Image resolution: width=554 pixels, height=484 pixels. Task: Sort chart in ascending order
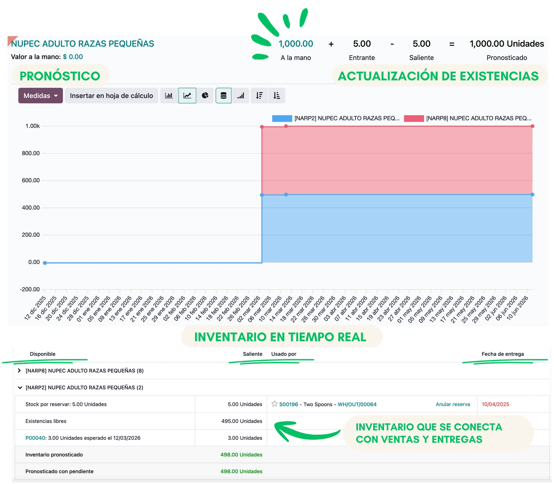tap(277, 96)
